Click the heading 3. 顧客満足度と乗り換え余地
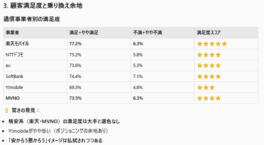Screen dimensions: 264x145 (43, 5)
